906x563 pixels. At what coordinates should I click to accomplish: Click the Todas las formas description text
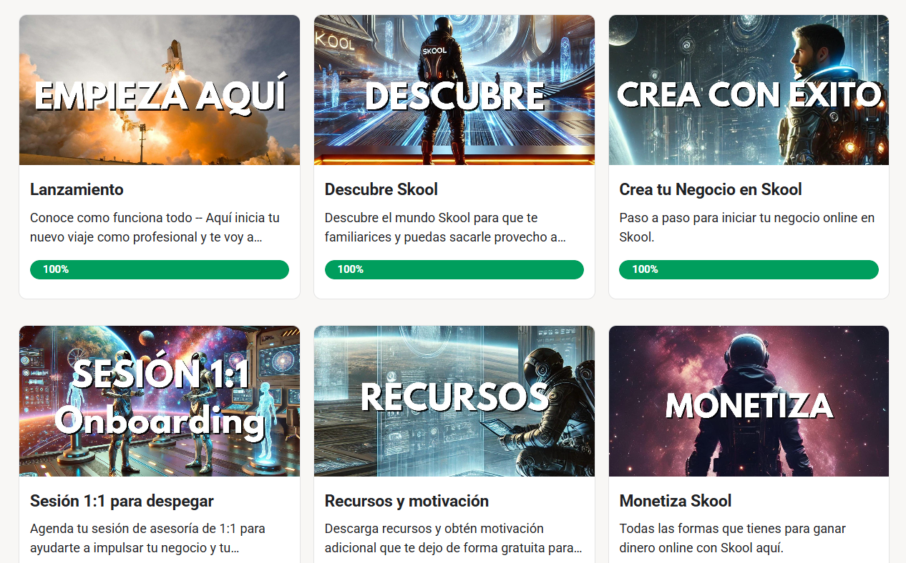pos(733,539)
